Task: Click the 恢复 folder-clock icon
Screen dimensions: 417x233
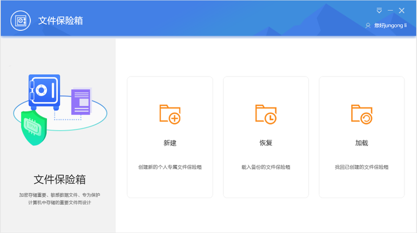Action: pyautogui.click(x=266, y=114)
